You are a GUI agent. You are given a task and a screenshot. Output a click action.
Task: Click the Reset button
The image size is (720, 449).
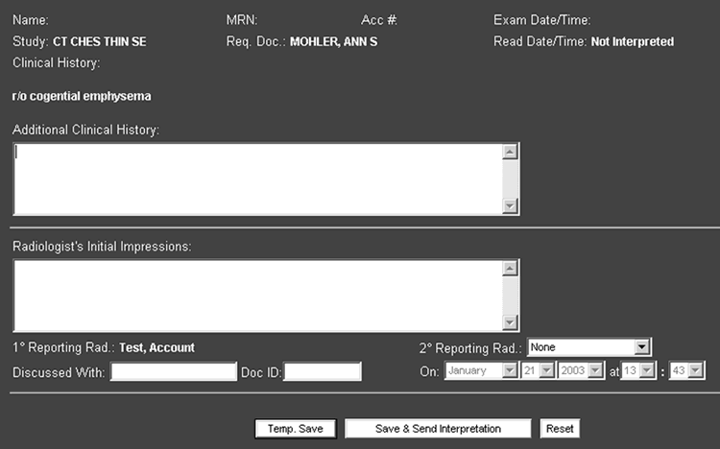coord(560,429)
